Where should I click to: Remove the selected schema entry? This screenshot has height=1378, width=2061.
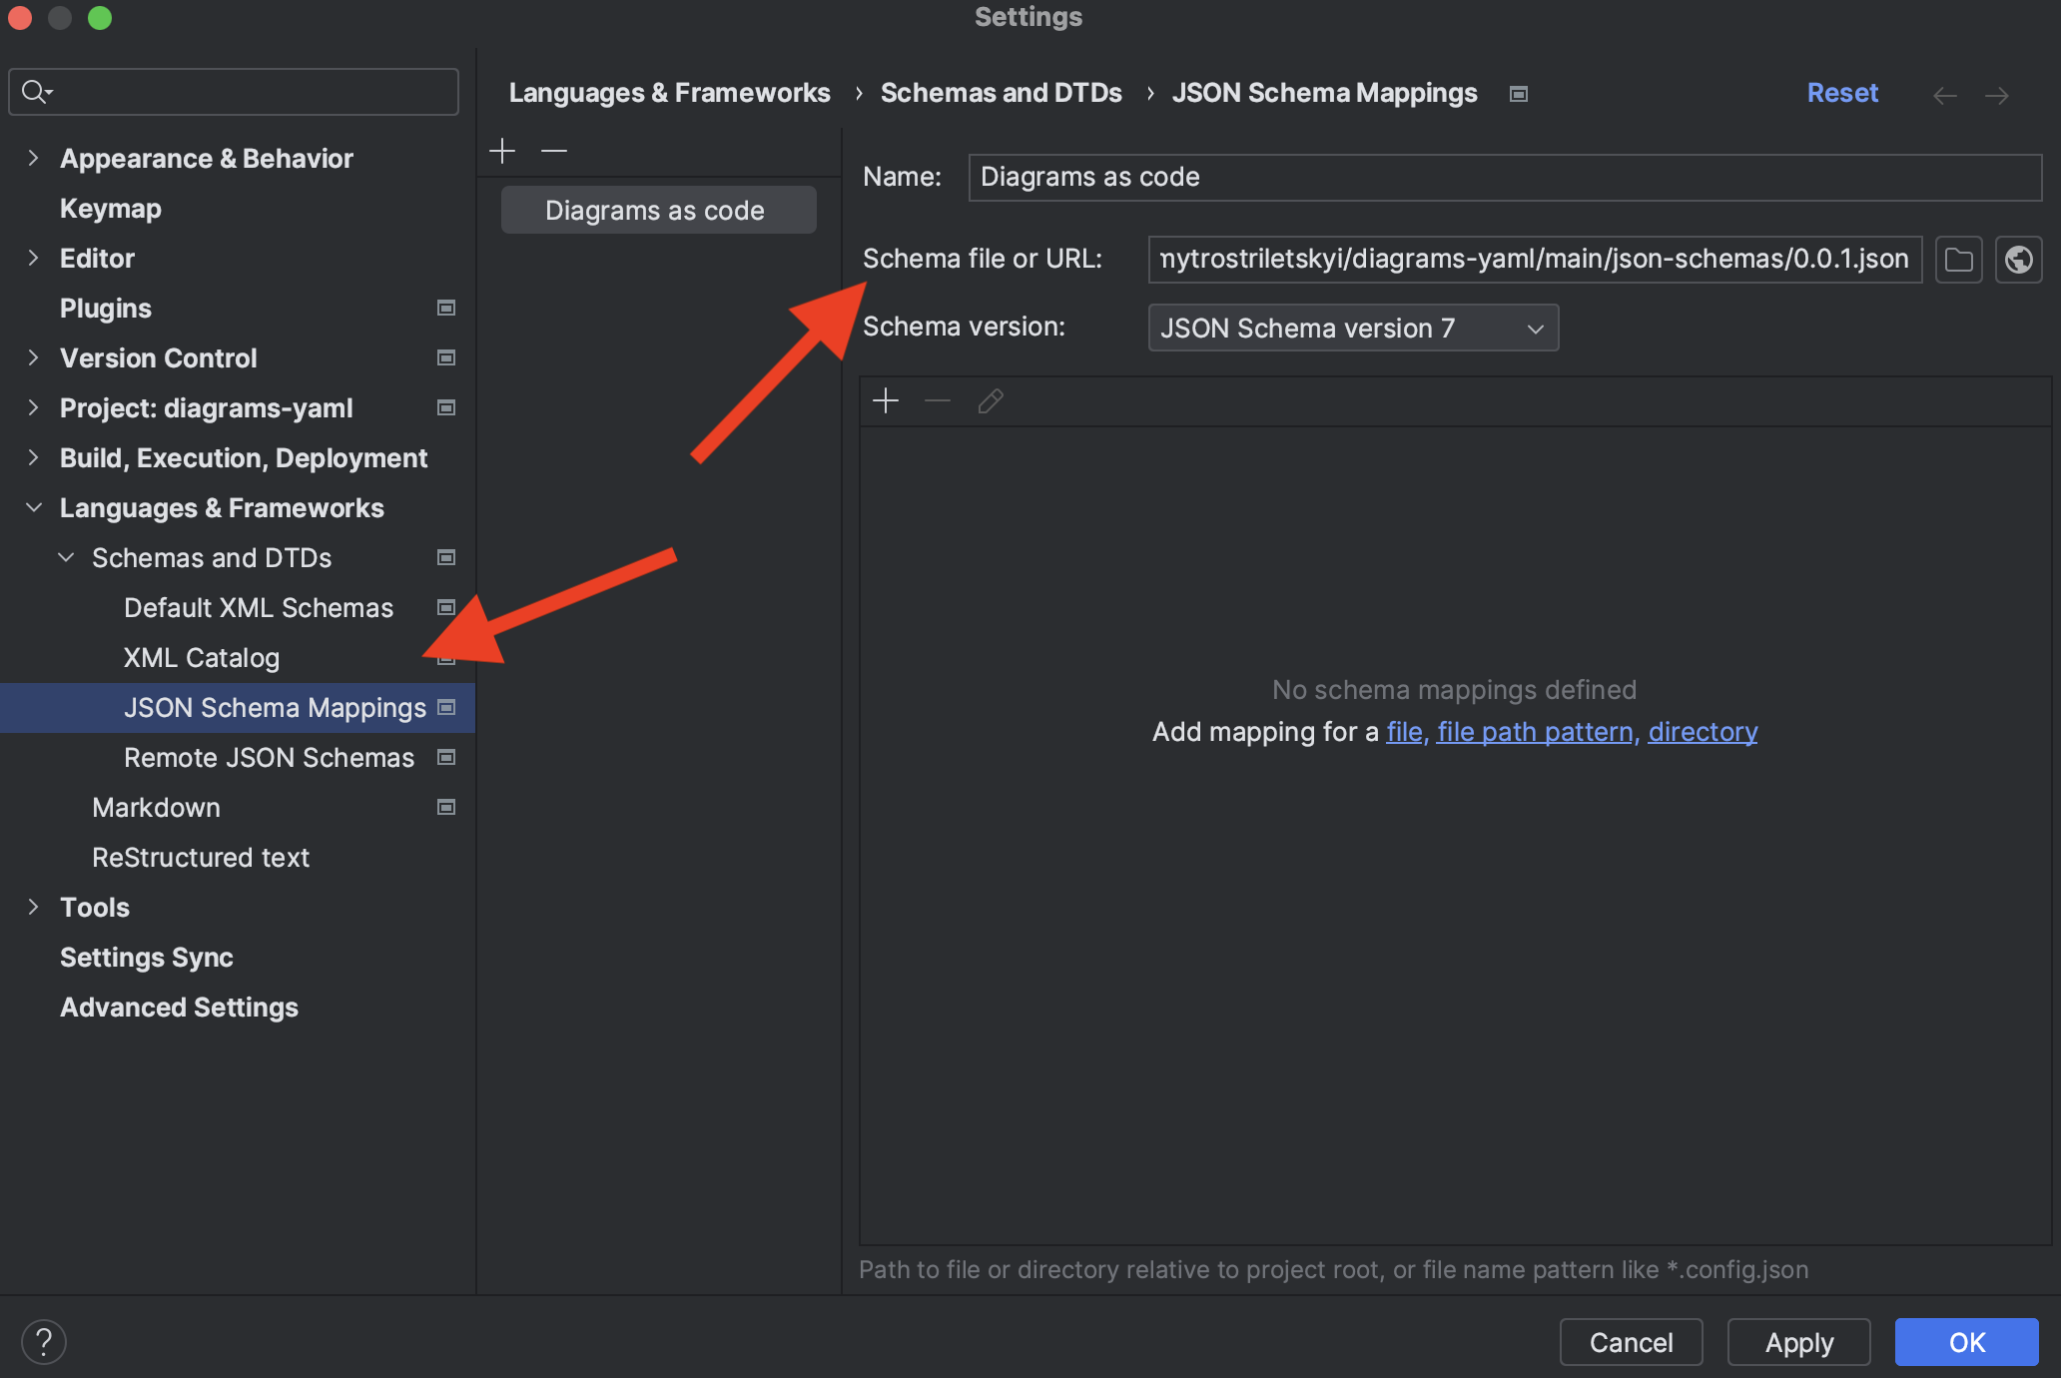point(554,151)
